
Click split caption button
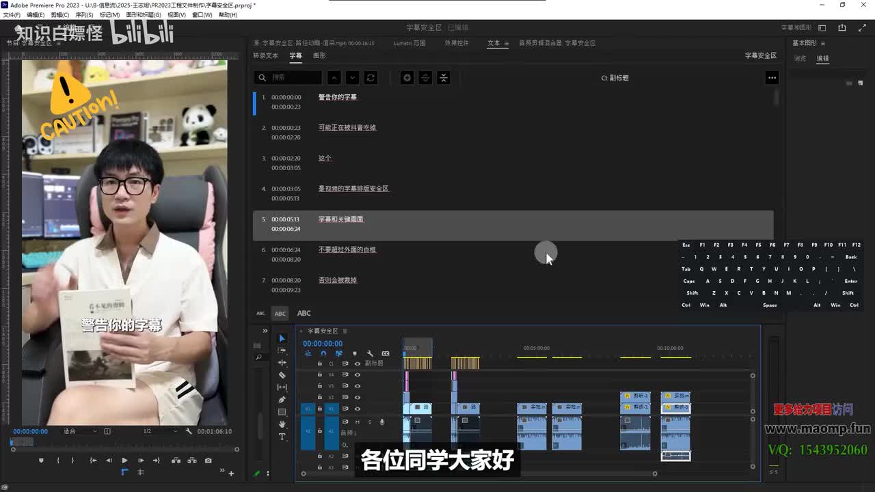(425, 78)
